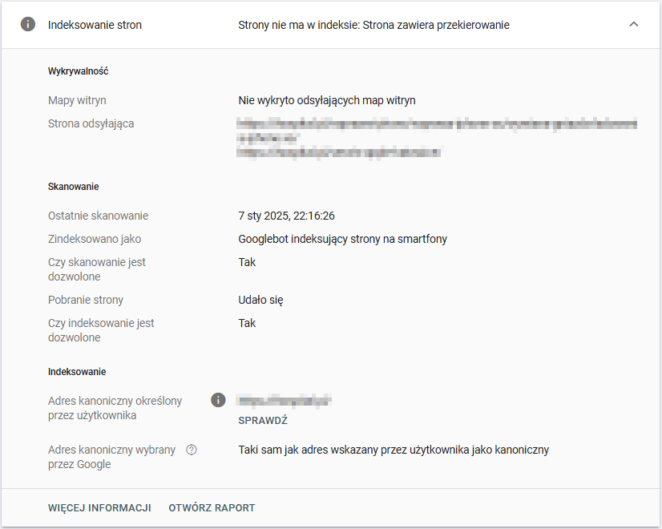The image size is (662, 529).
Task: Click the Skanowanie section heading
Action: pyautogui.click(x=73, y=187)
